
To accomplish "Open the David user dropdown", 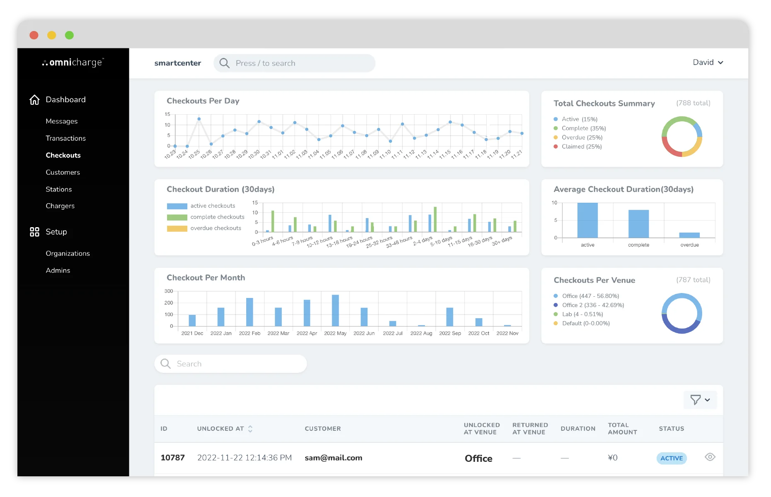I will (x=708, y=62).
